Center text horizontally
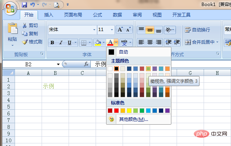This screenshot has width=231, height=146. pyautogui.click(x=150, y=42)
